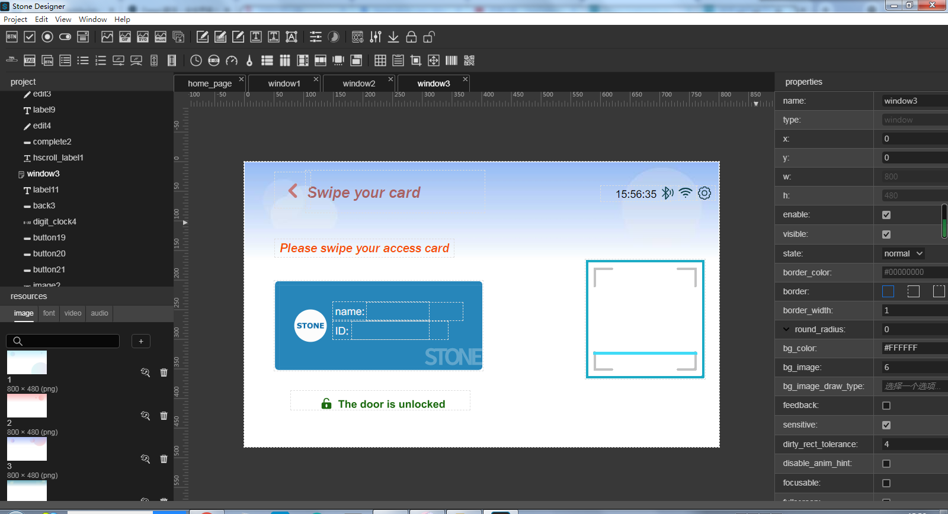Expand the round_radius property group

point(786,329)
